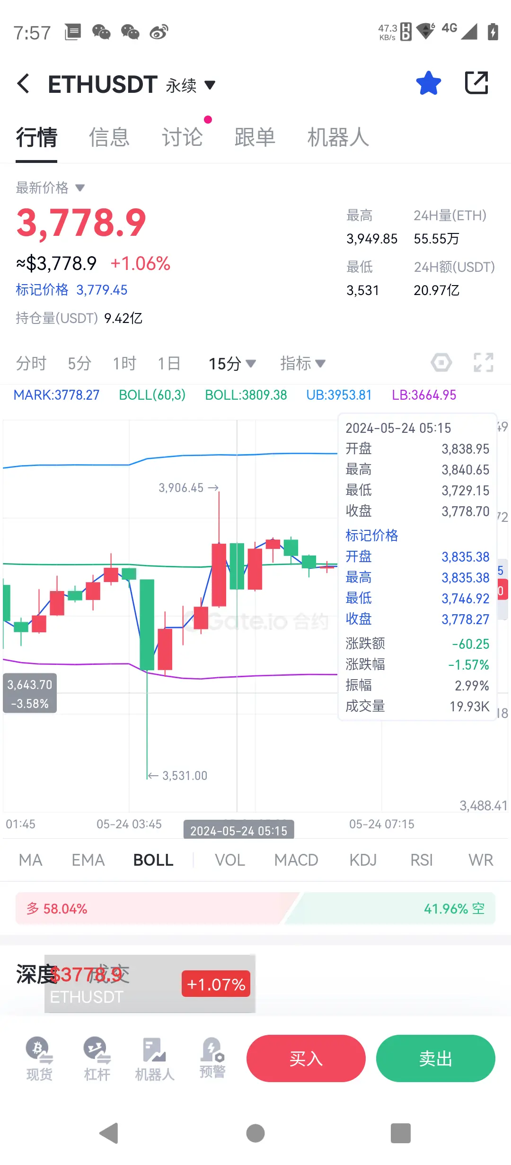Tap the LB:3664.95 value
Image resolution: width=511 pixels, height=1165 pixels.
click(424, 395)
